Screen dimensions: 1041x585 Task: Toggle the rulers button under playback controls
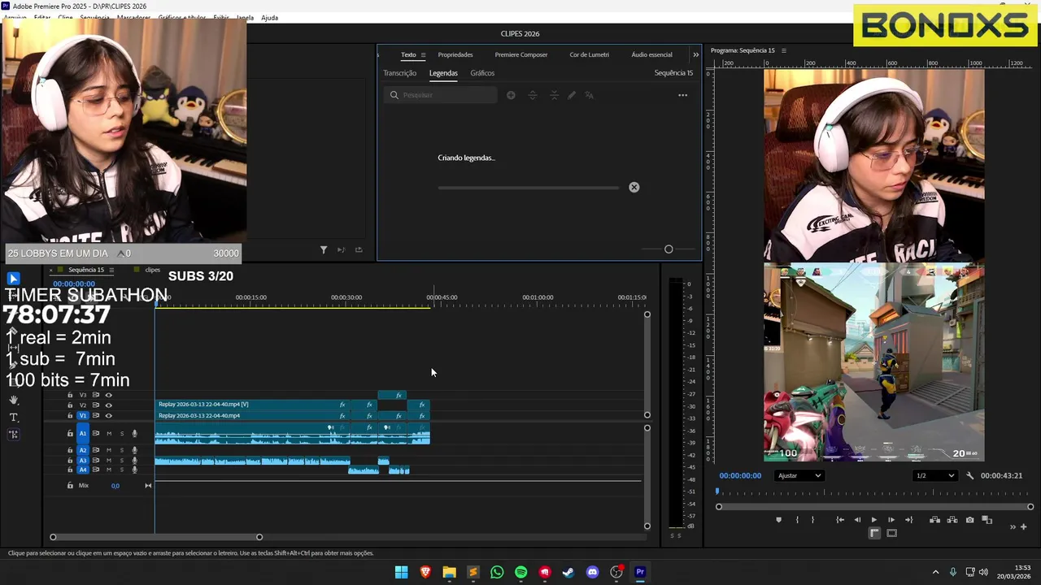[874, 533]
